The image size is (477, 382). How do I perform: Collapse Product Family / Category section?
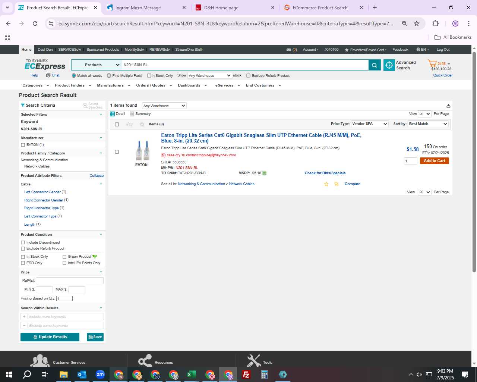coord(101,153)
